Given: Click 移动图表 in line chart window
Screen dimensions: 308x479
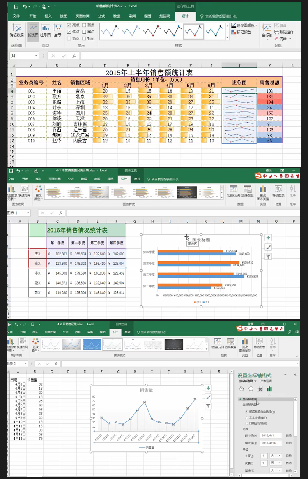Looking at the screenshot, I should coord(259,343).
